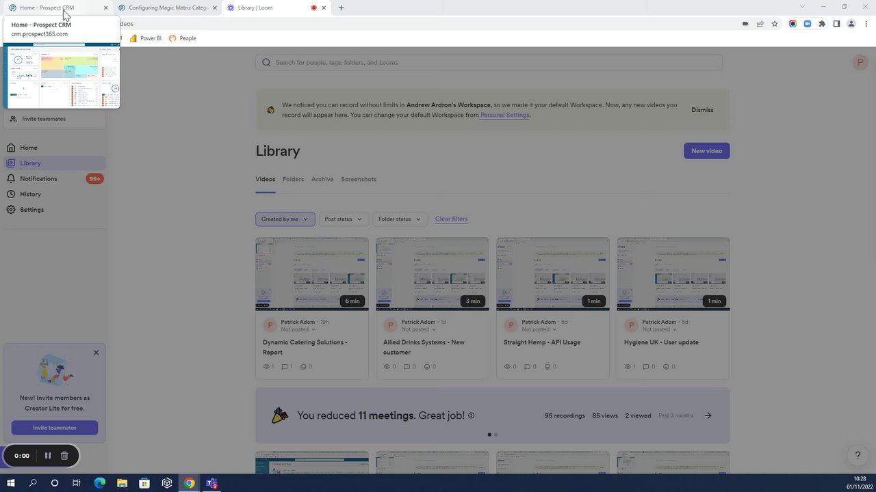Open the Hygiene UK User update thumbnail

[x=673, y=274]
